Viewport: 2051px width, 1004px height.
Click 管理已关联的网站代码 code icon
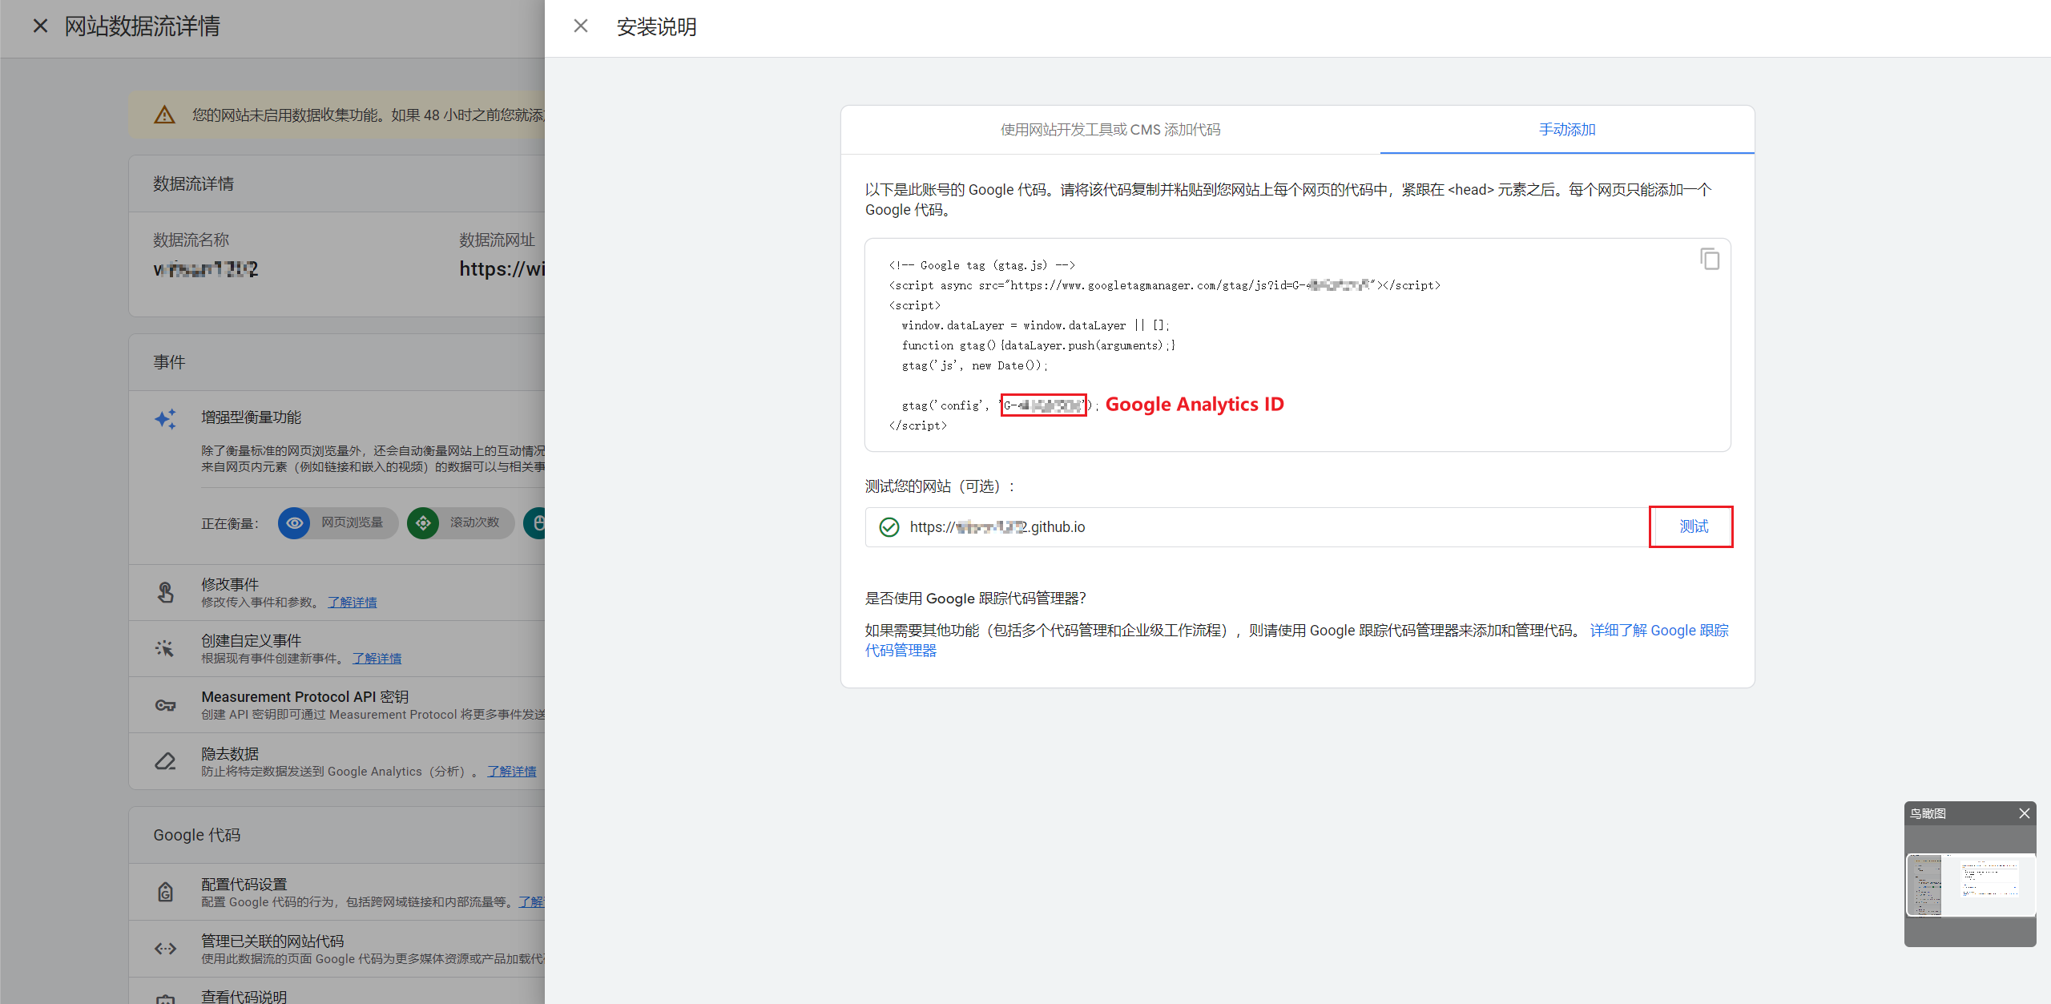[165, 949]
